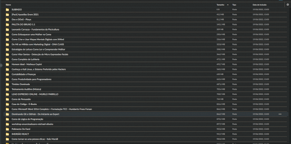Sort by Data de inclusão column

point(259,5)
